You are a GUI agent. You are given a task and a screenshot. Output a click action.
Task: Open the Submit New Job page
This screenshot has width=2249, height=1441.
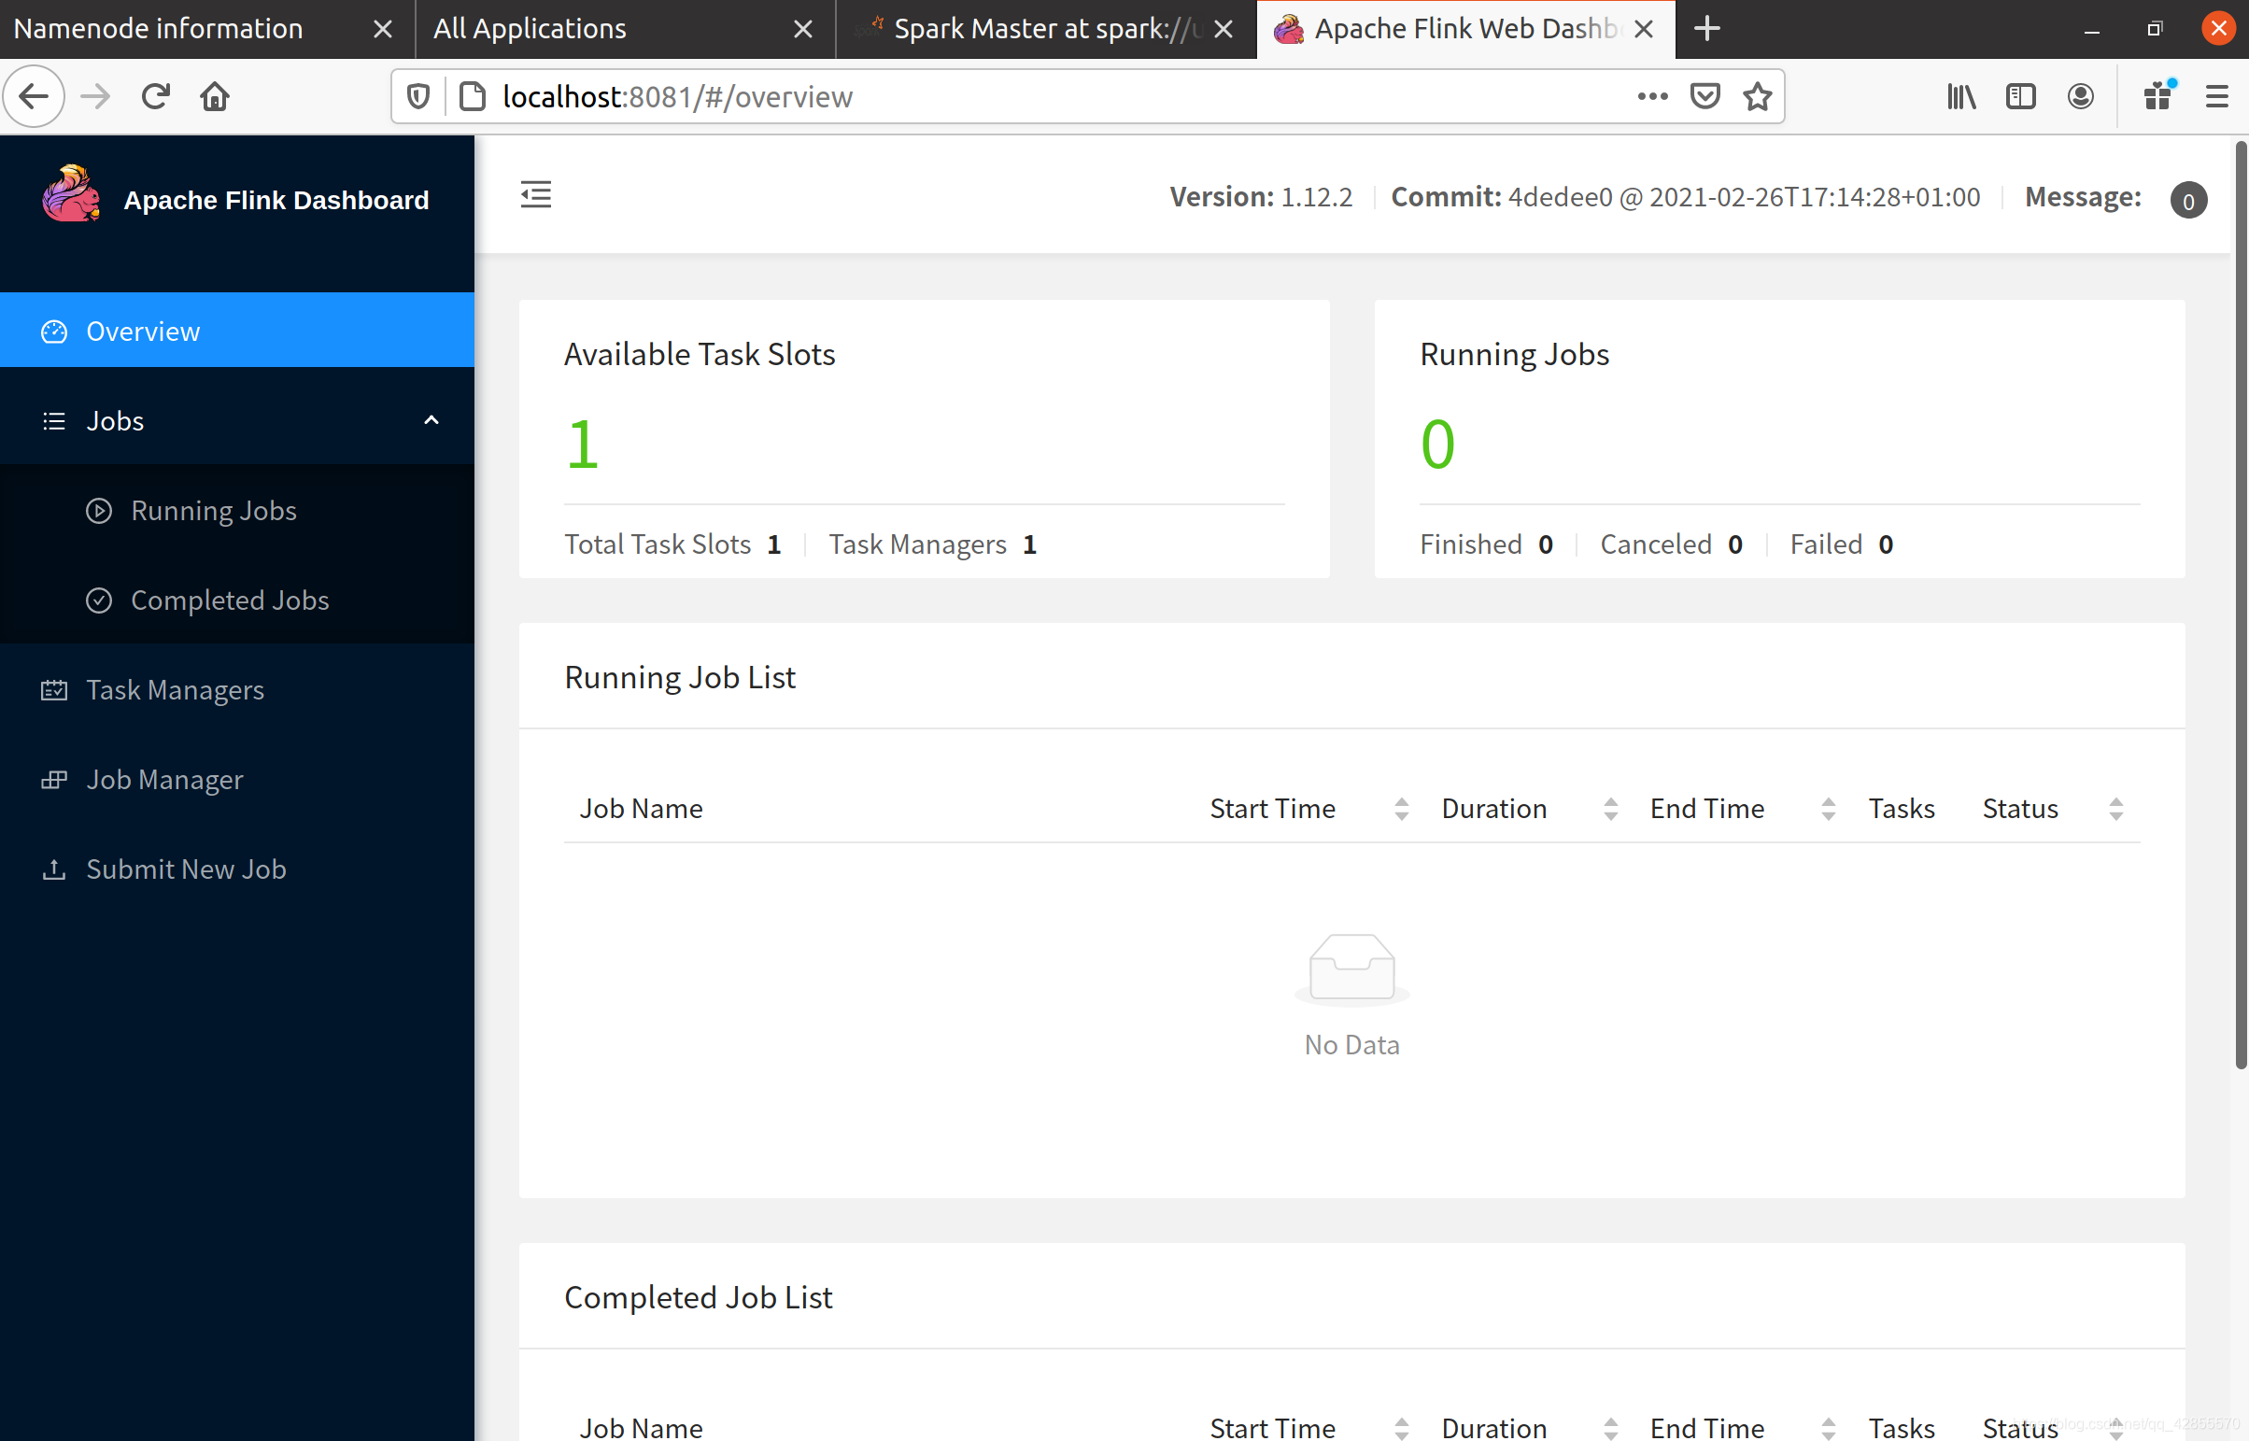(185, 869)
